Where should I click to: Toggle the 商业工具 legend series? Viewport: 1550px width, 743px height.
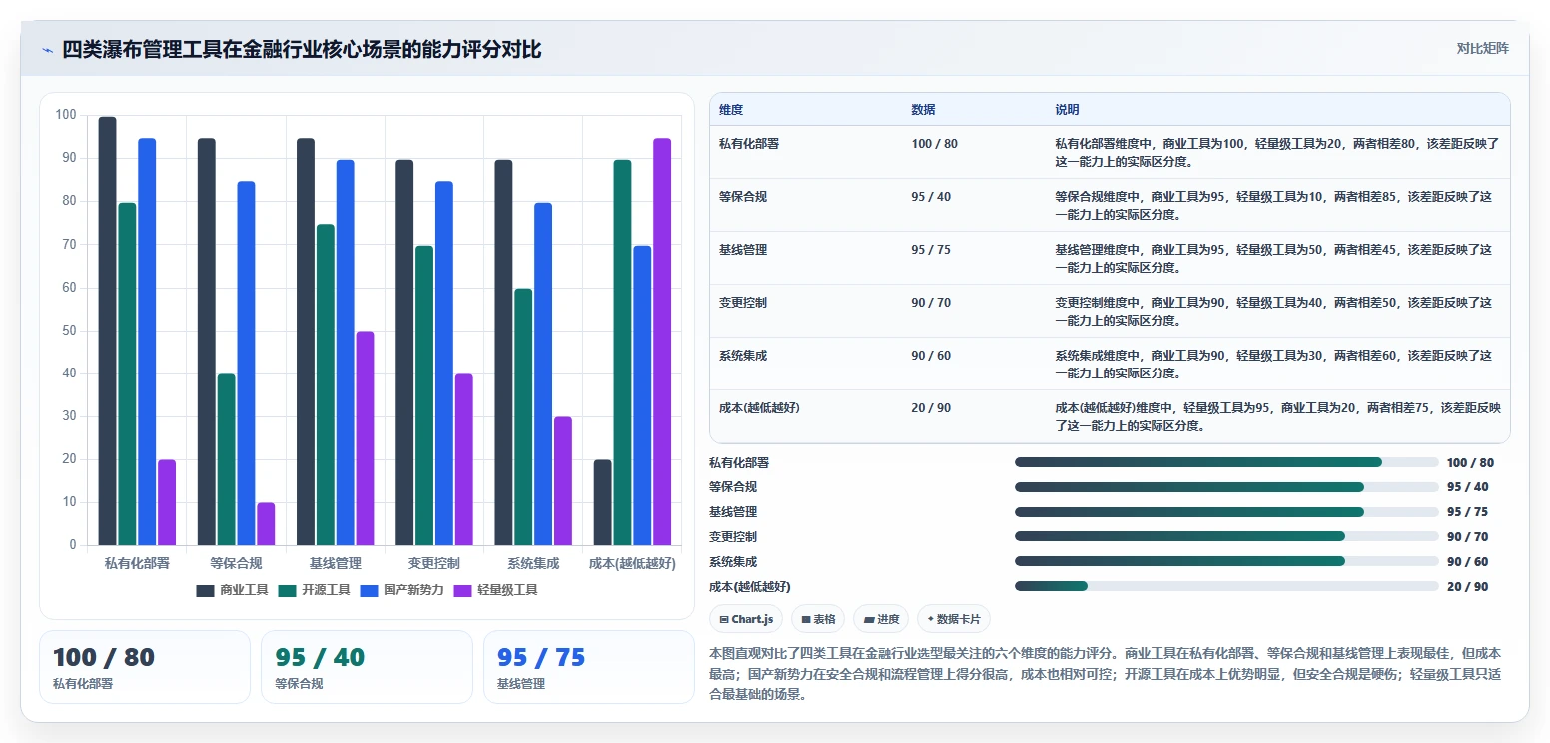click(x=232, y=590)
